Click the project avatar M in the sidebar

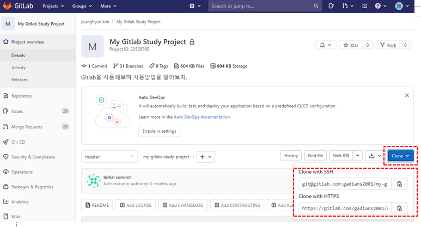point(8,23)
